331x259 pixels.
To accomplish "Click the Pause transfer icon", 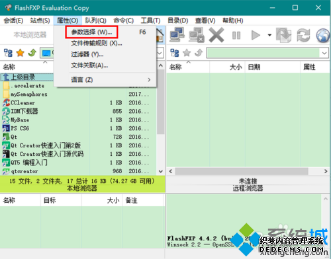I will tap(236, 35).
